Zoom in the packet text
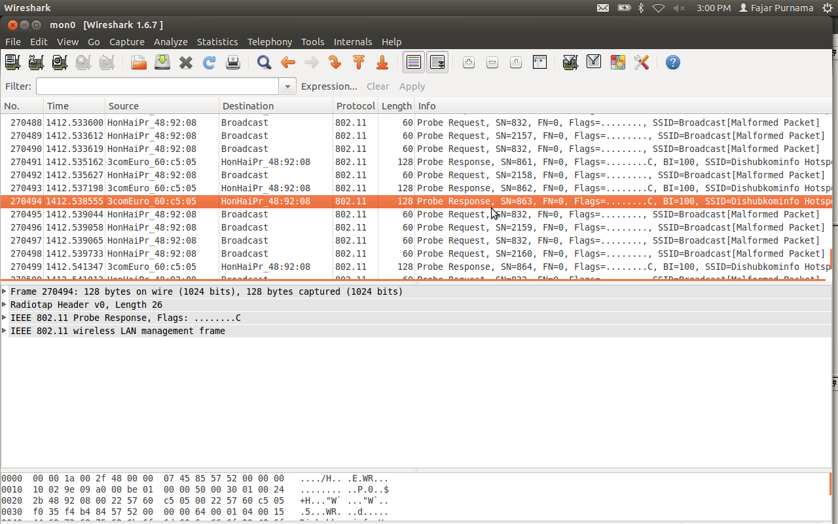 [x=469, y=62]
